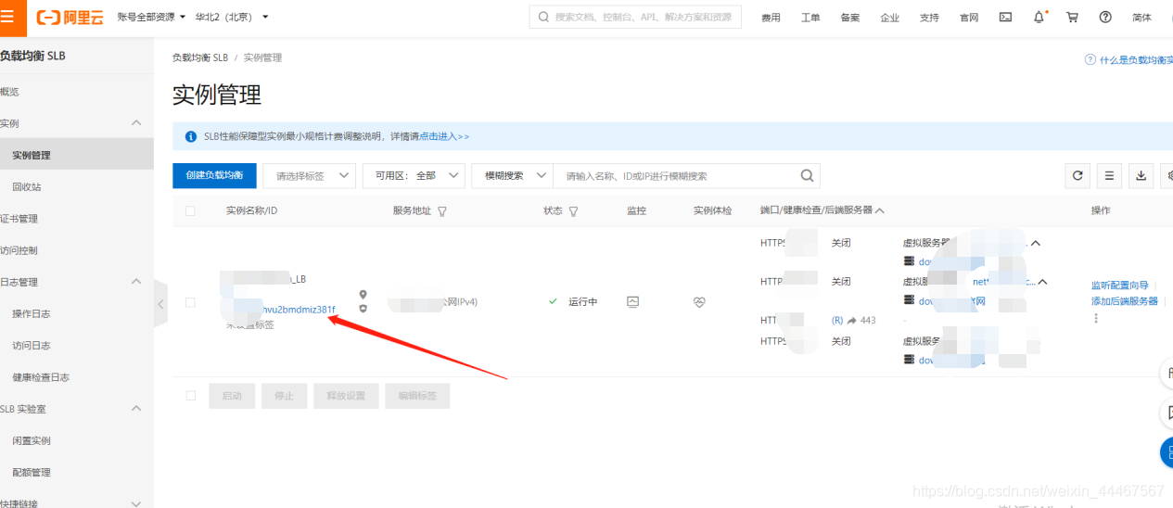Image resolution: width=1173 pixels, height=508 pixels.
Task: Open column display settings list icon
Action: 1109,175
